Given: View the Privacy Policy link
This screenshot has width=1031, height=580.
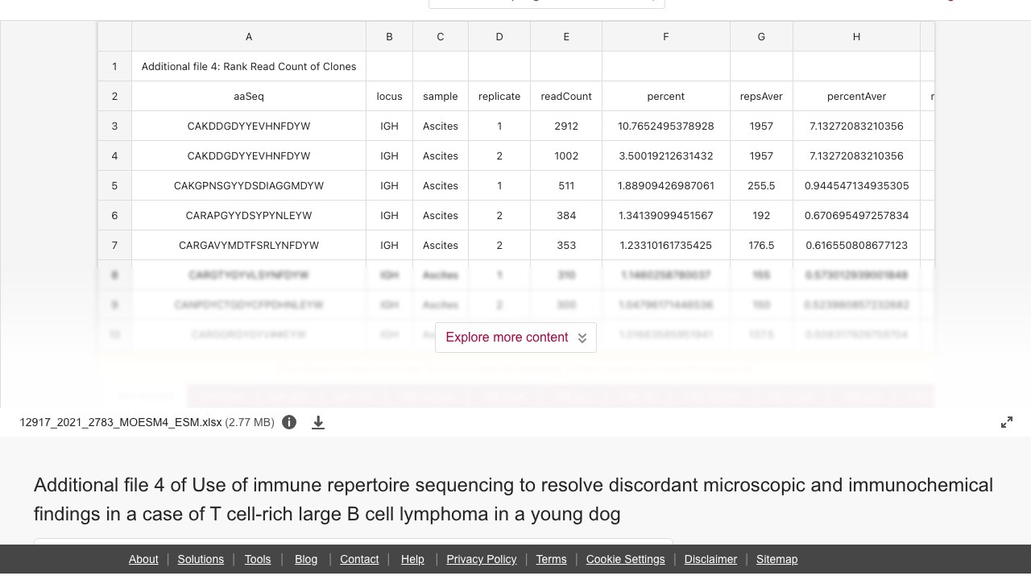Looking at the screenshot, I should (482, 559).
